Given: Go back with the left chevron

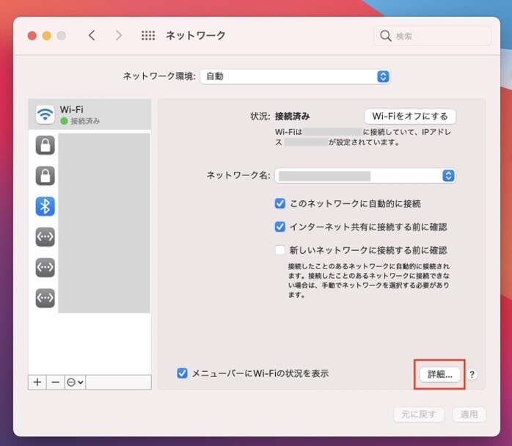Looking at the screenshot, I should 92,36.
